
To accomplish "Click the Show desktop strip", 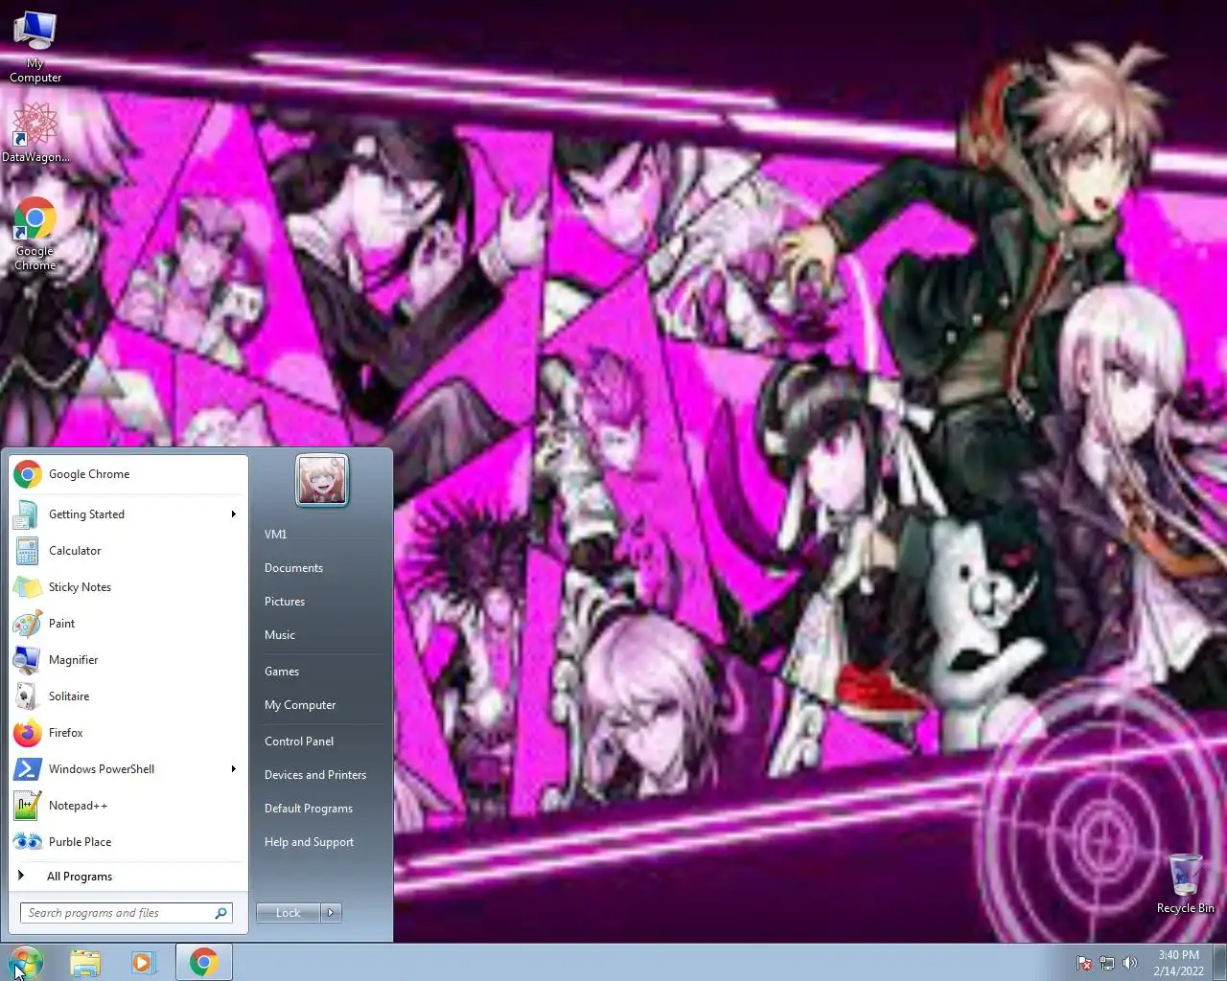I will click(x=1220, y=962).
